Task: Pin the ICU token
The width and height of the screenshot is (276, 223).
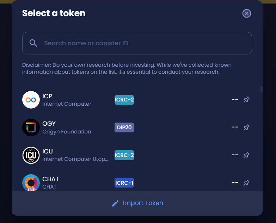Action: (246, 155)
